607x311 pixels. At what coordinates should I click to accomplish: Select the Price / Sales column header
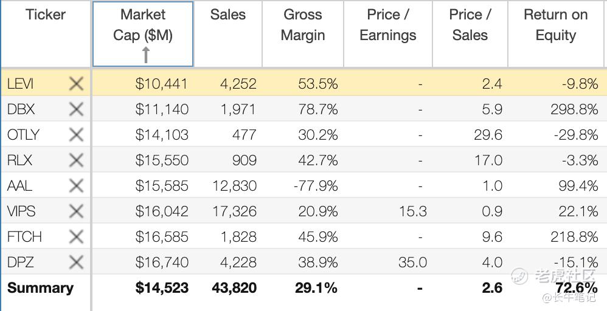pyautogui.click(x=470, y=25)
